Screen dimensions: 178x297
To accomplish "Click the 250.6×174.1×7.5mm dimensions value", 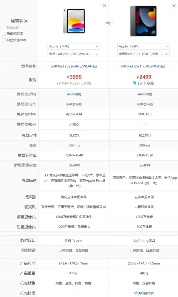I will (x=144, y=263).
